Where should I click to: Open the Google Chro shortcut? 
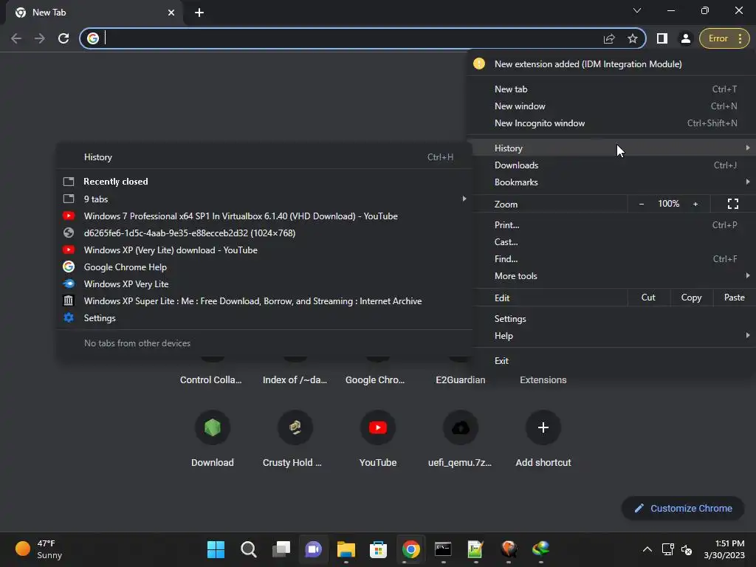click(374, 380)
